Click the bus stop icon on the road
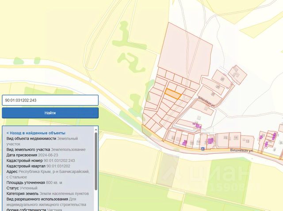The width and height of the screenshot is (283, 211). [203, 149]
